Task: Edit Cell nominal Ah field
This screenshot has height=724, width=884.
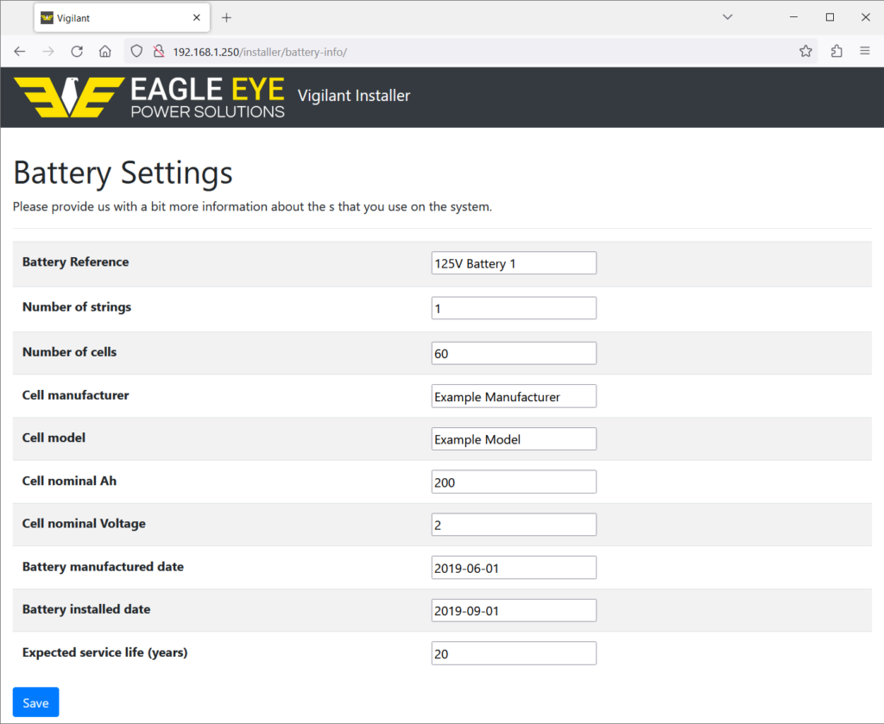Action: point(514,482)
